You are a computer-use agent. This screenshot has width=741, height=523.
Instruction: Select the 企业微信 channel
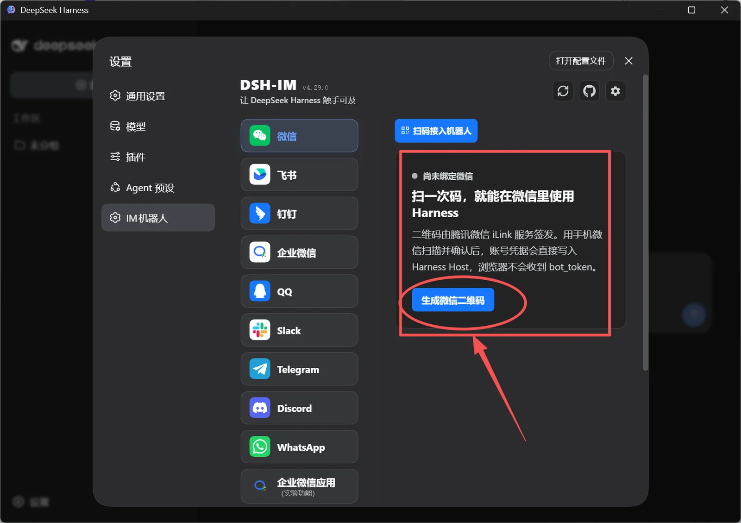(x=299, y=252)
